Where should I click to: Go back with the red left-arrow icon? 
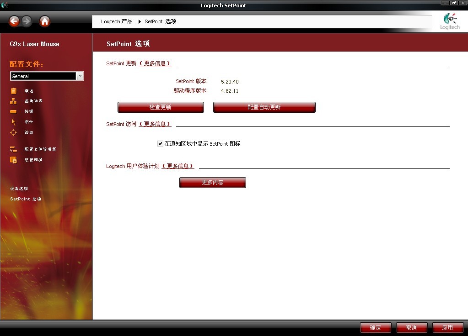tap(14, 21)
